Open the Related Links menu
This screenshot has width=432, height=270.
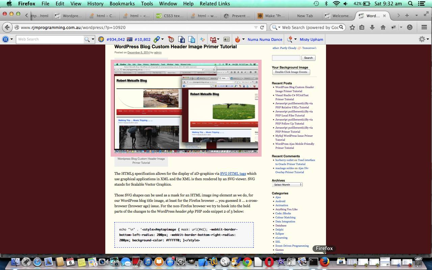click(215, 4)
